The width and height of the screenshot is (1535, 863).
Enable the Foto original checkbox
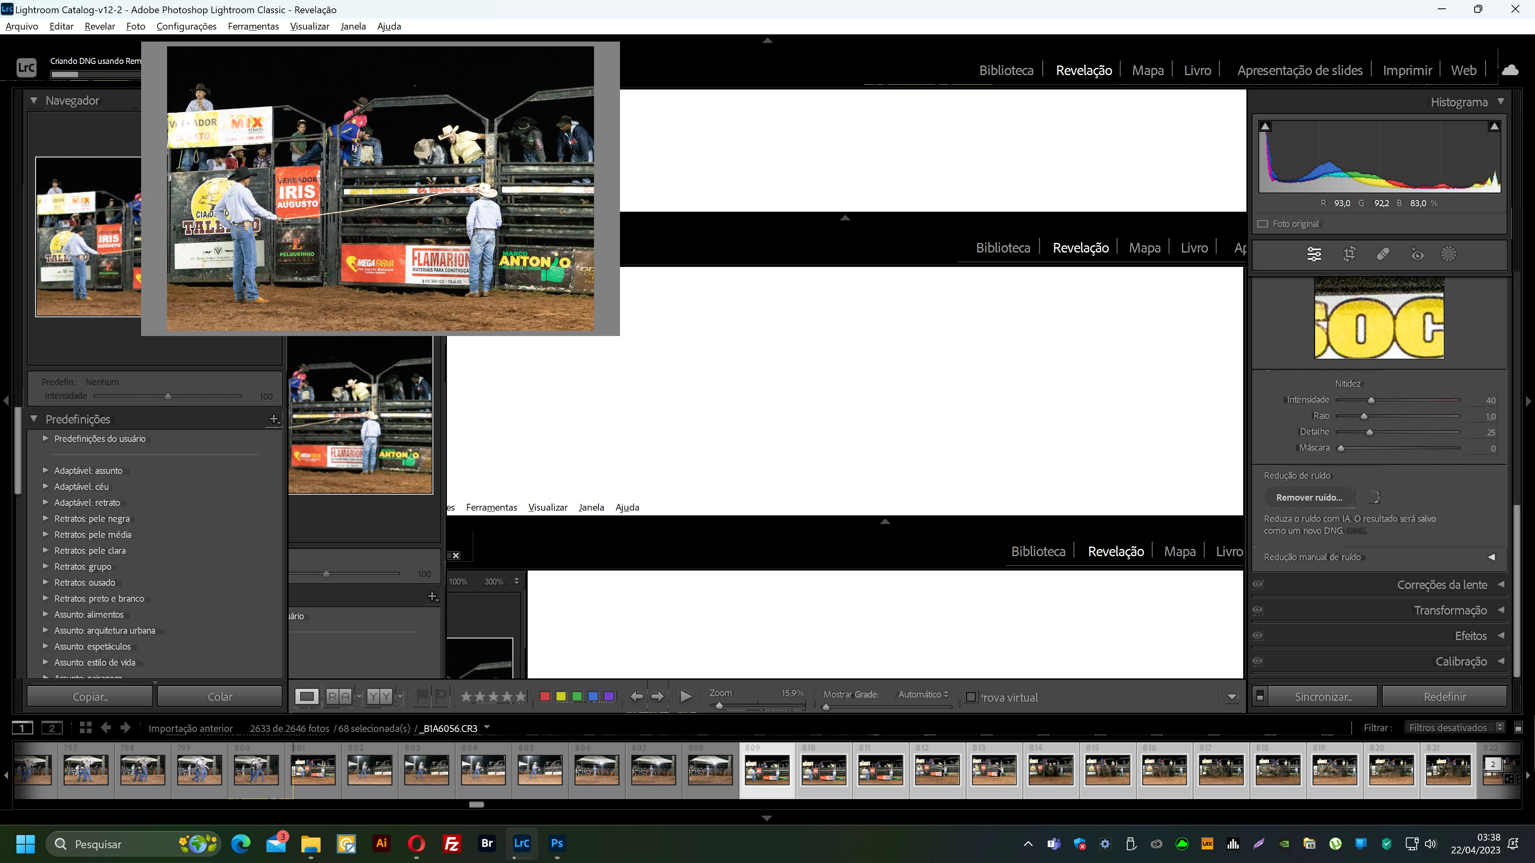[1262, 224]
